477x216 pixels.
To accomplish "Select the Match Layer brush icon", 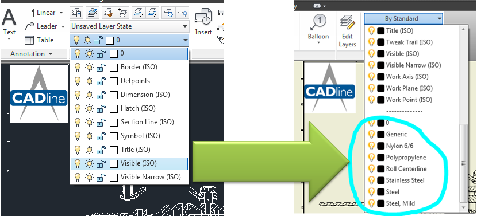I will click(x=108, y=13).
